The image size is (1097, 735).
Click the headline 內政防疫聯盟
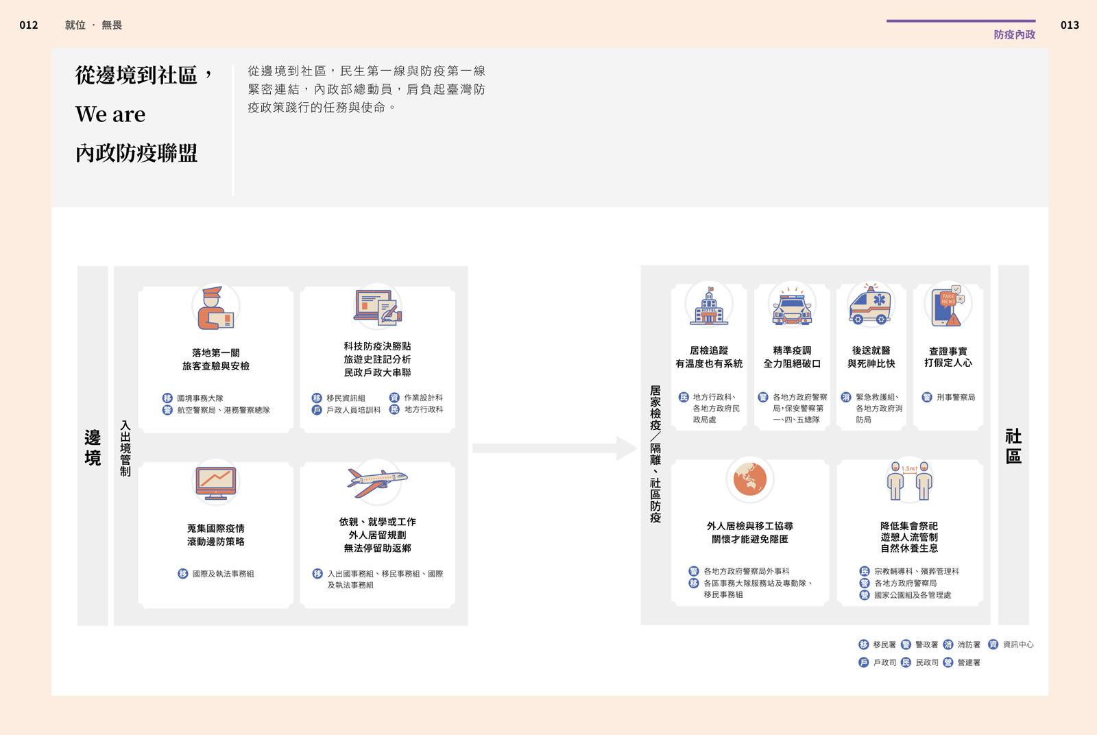[136, 153]
